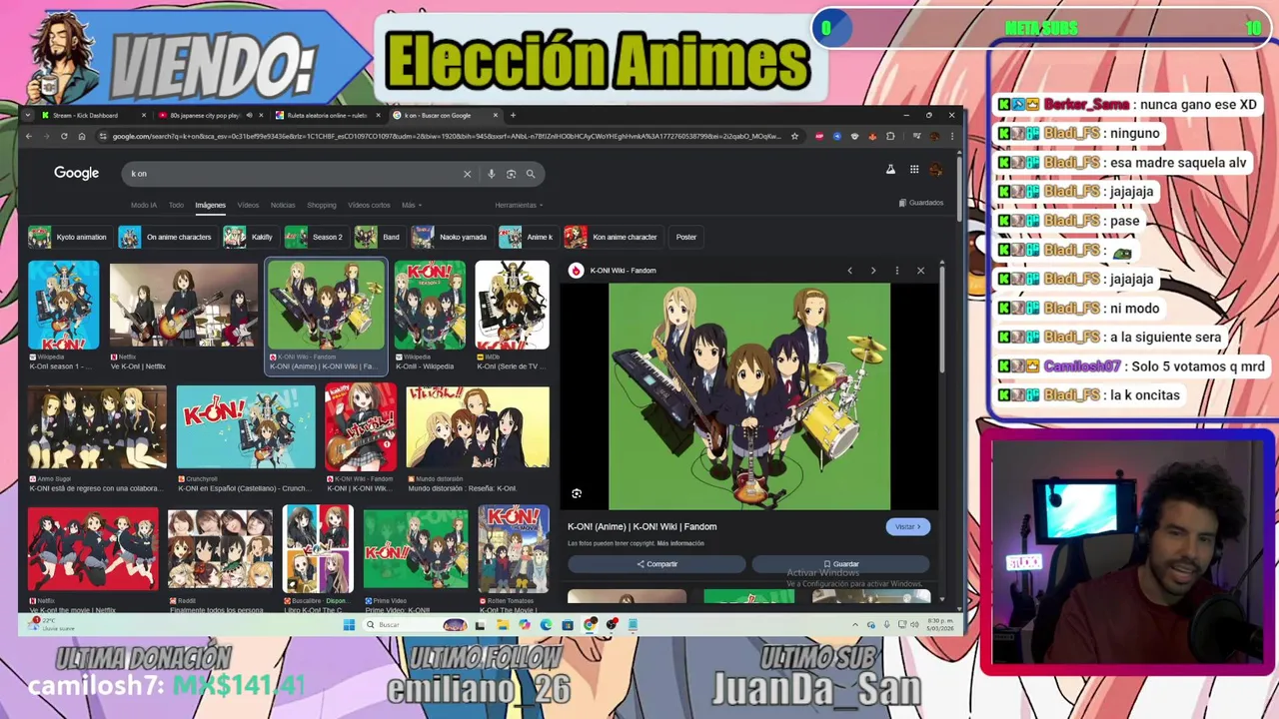The width and height of the screenshot is (1279, 719).
Task: Click into the Google search input field
Action: (290, 174)
